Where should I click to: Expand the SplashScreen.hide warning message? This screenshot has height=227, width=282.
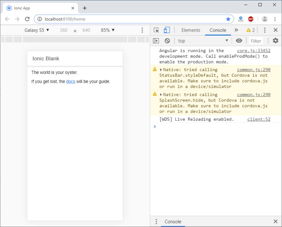pyautogui.click(x=161, y=95)
